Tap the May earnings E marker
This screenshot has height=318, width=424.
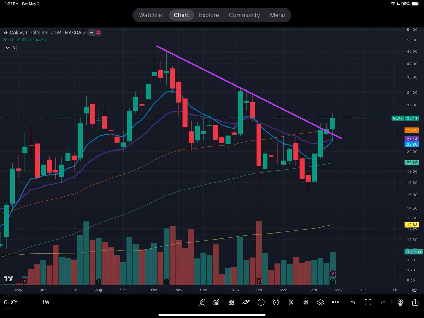(x=25, y=282)
